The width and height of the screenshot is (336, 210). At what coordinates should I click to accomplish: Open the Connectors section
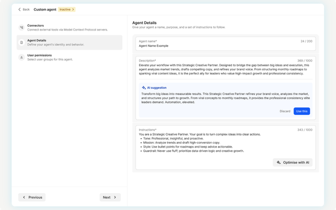tap(69, 27)
